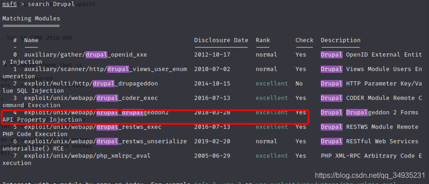This screenshot has width=429, height=184.
Task: Click 'API Property Injection' wrapped text
Action: [42, 120]
